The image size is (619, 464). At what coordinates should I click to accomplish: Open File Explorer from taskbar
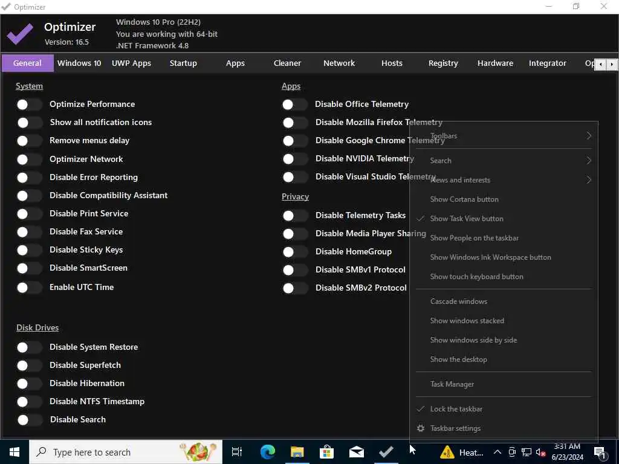point(297,452)
